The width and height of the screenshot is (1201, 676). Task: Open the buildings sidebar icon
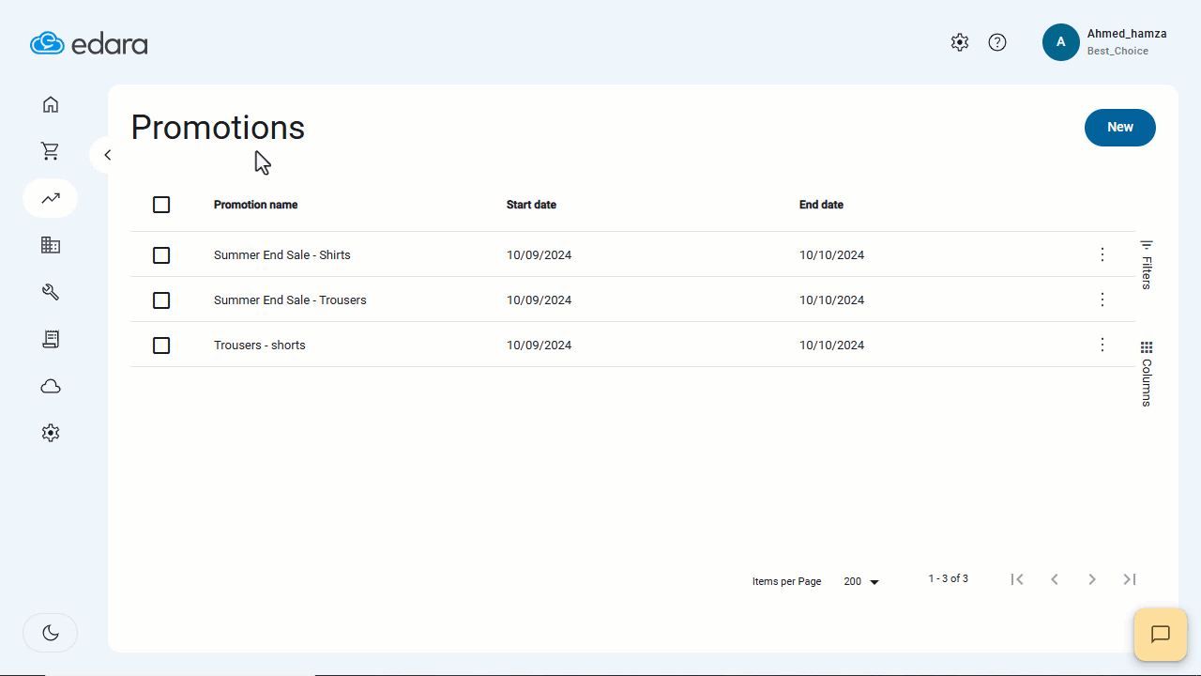[51, 245]
